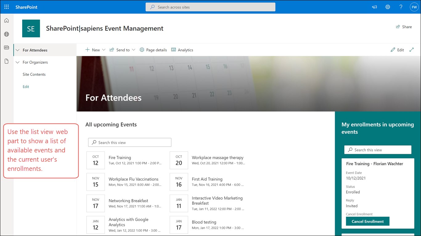The image size is (421, 236).
Task: Share the site
Action: click(404, 27)
